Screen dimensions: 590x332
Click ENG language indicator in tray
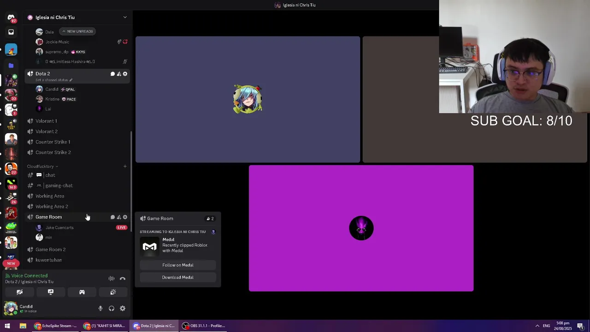(x=547, y=326)
